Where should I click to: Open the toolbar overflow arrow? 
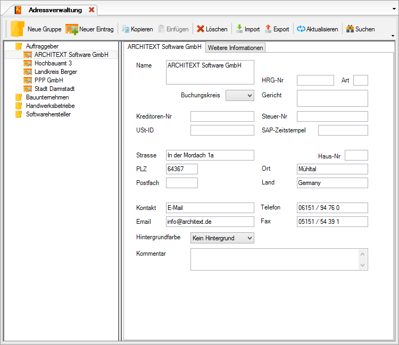[x=393, y=36]
